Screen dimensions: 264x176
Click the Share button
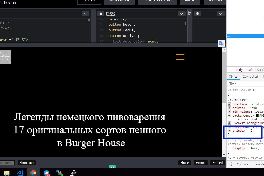[x=184, y=163]
